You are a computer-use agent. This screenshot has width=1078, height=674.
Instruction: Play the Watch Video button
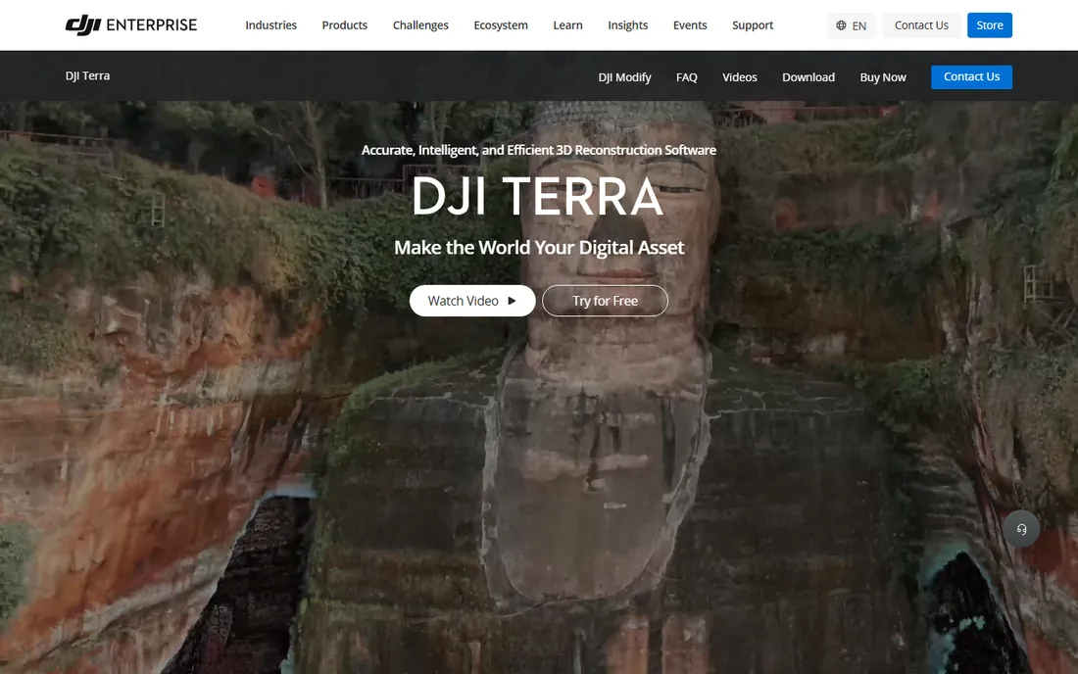[472, 301]
